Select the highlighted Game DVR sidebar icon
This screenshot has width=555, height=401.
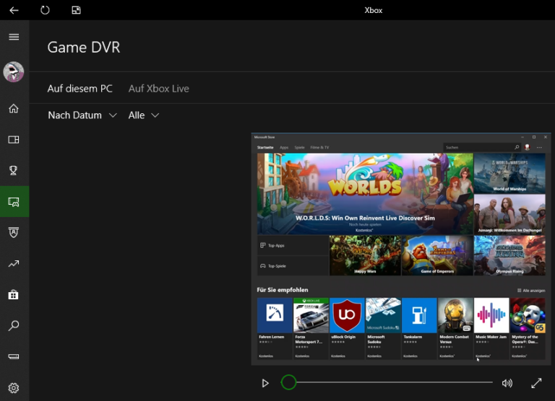pyautogui.click(x=14, y=202)
